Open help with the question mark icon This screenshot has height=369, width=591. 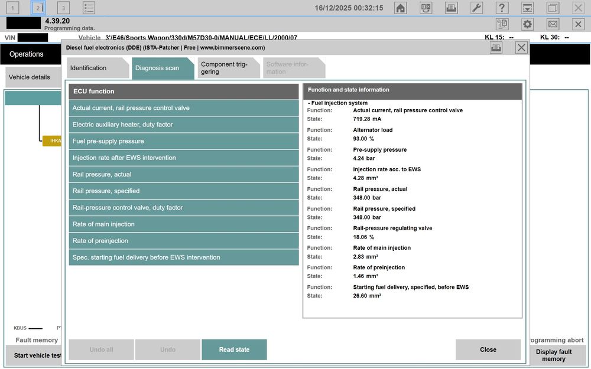(502, 8)
